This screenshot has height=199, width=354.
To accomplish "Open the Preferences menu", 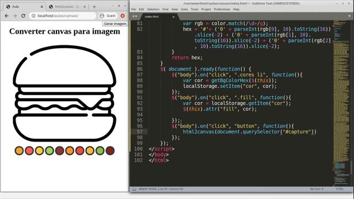I will coord(222,9).
